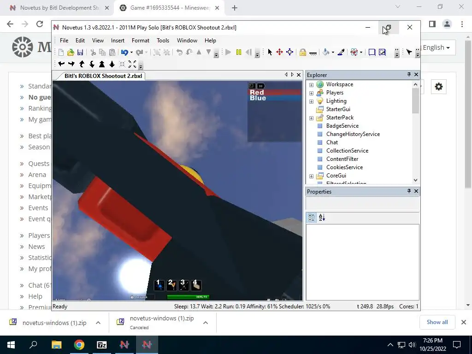Expand the StarterPack node in Explorer

tap(311, 118)
